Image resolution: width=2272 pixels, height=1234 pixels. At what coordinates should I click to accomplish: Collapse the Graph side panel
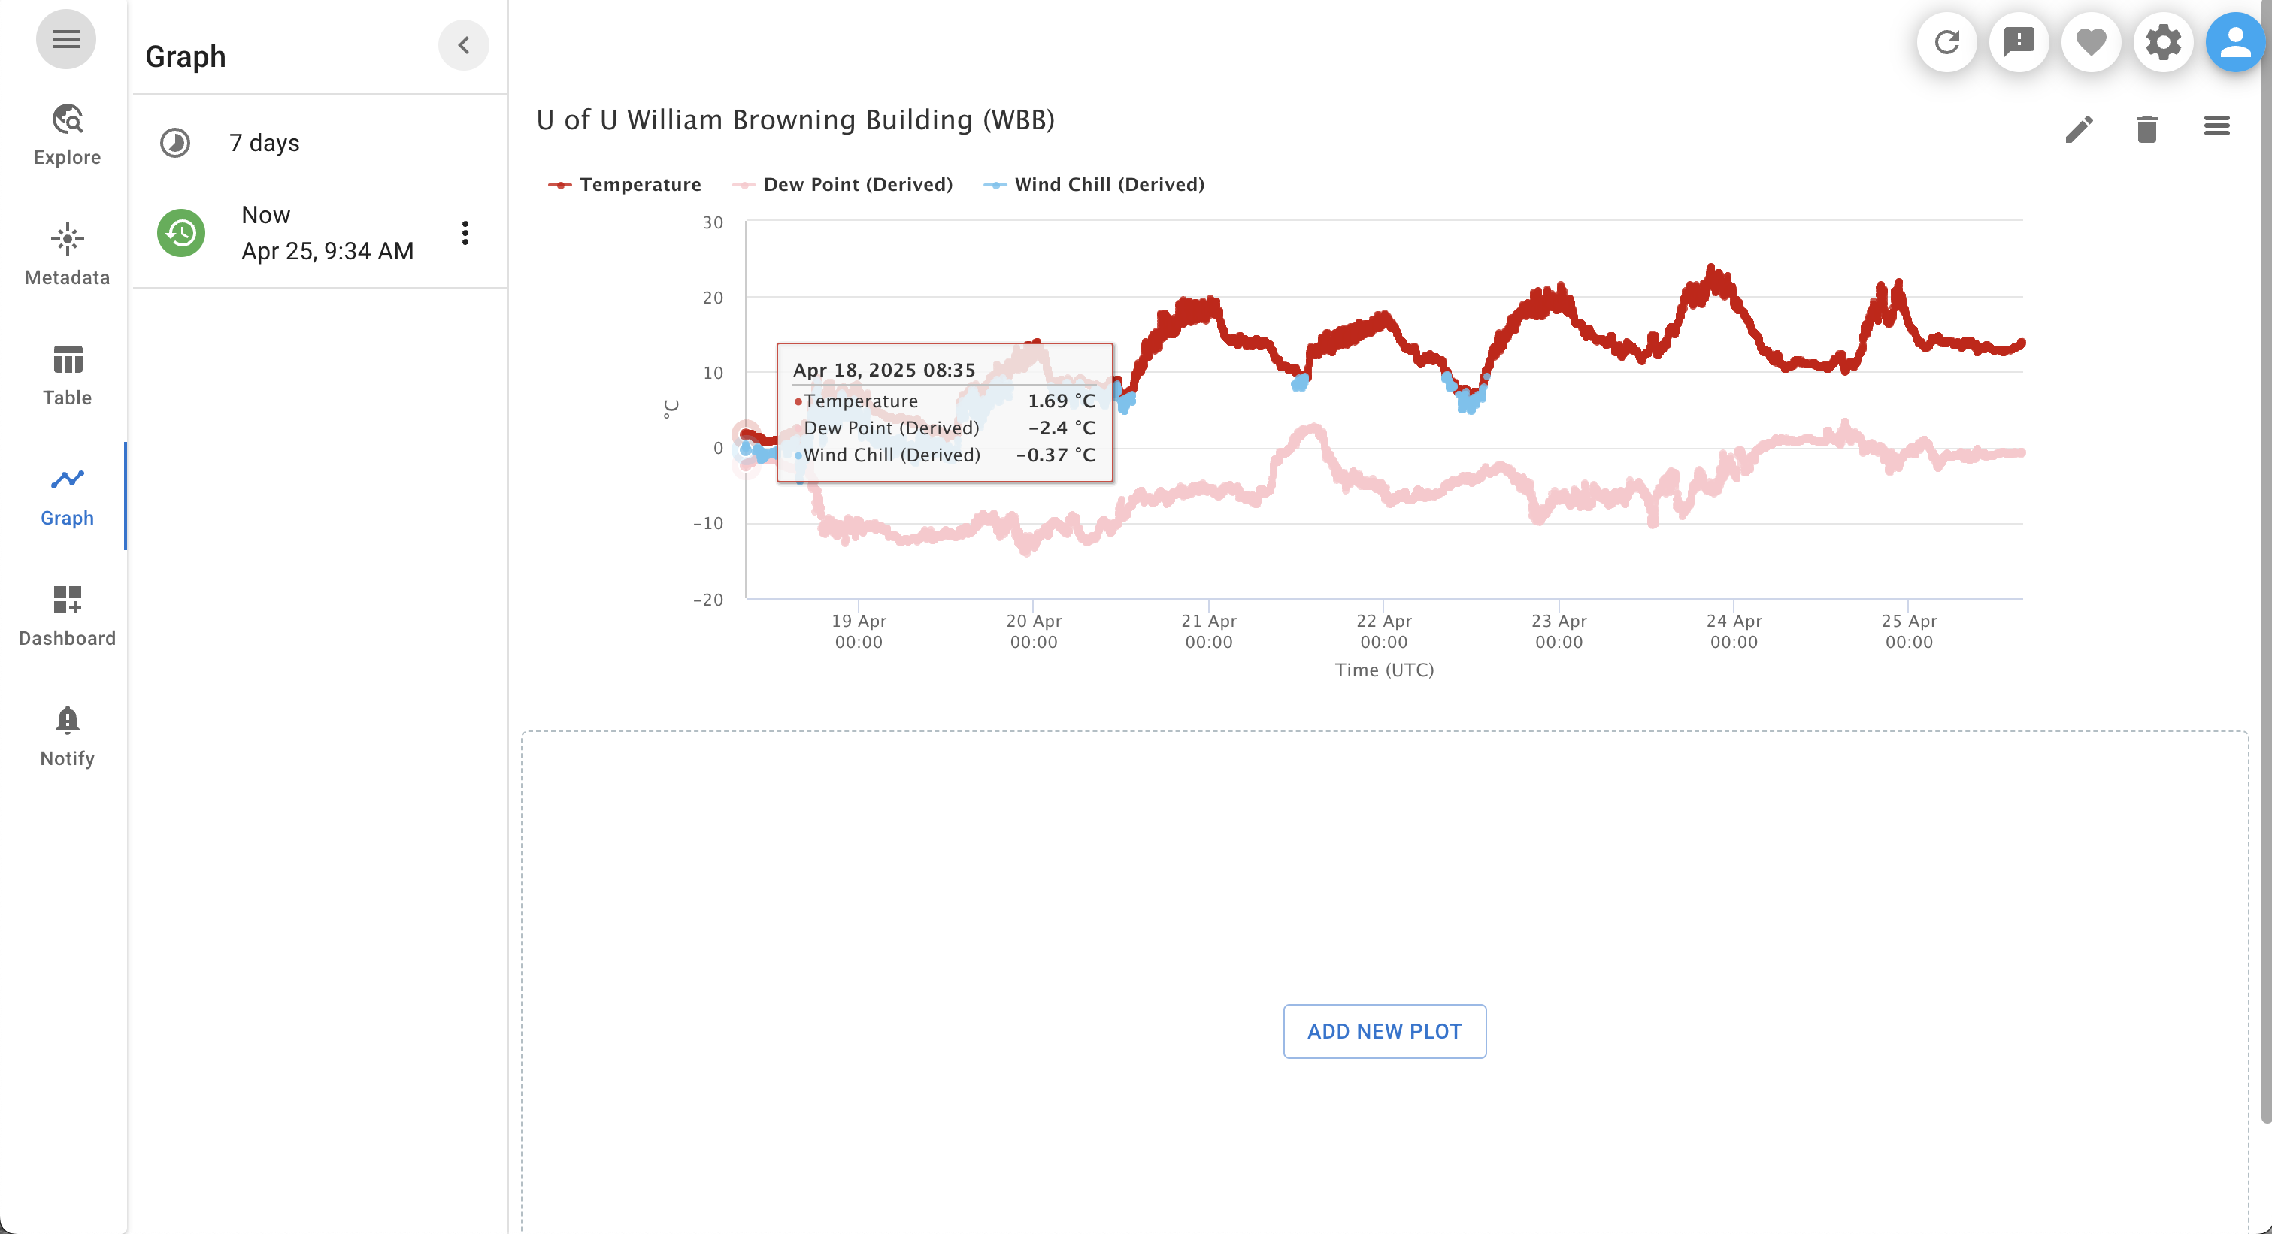(463, 45)
